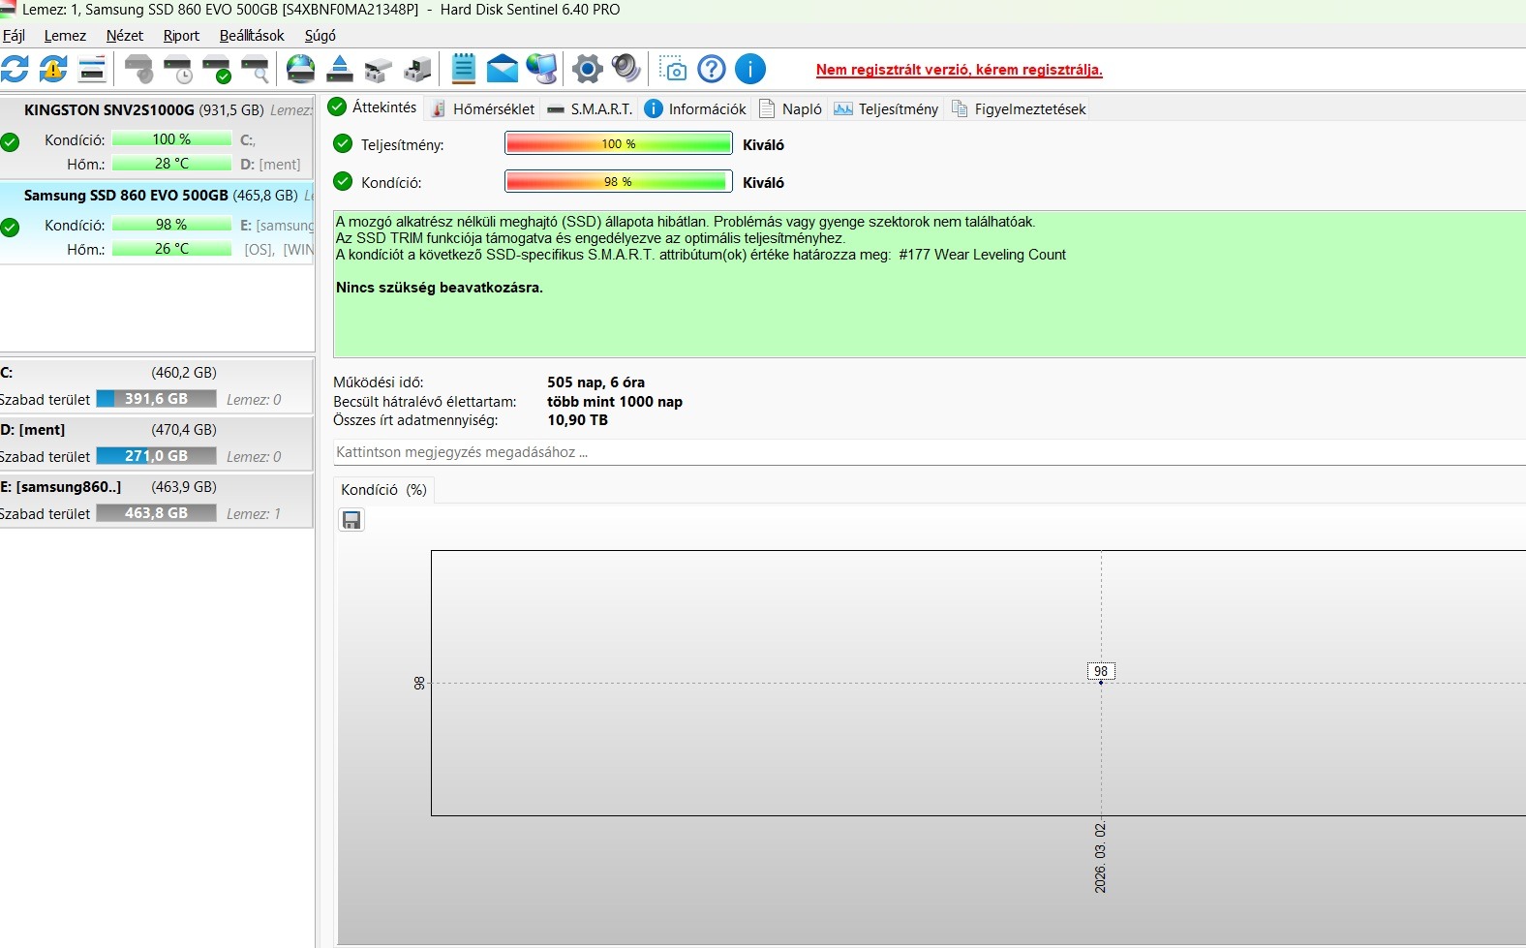This screenshot has height=948, width=1526.
Task: Click the globe with monitor icon
Action: point(542,69)
